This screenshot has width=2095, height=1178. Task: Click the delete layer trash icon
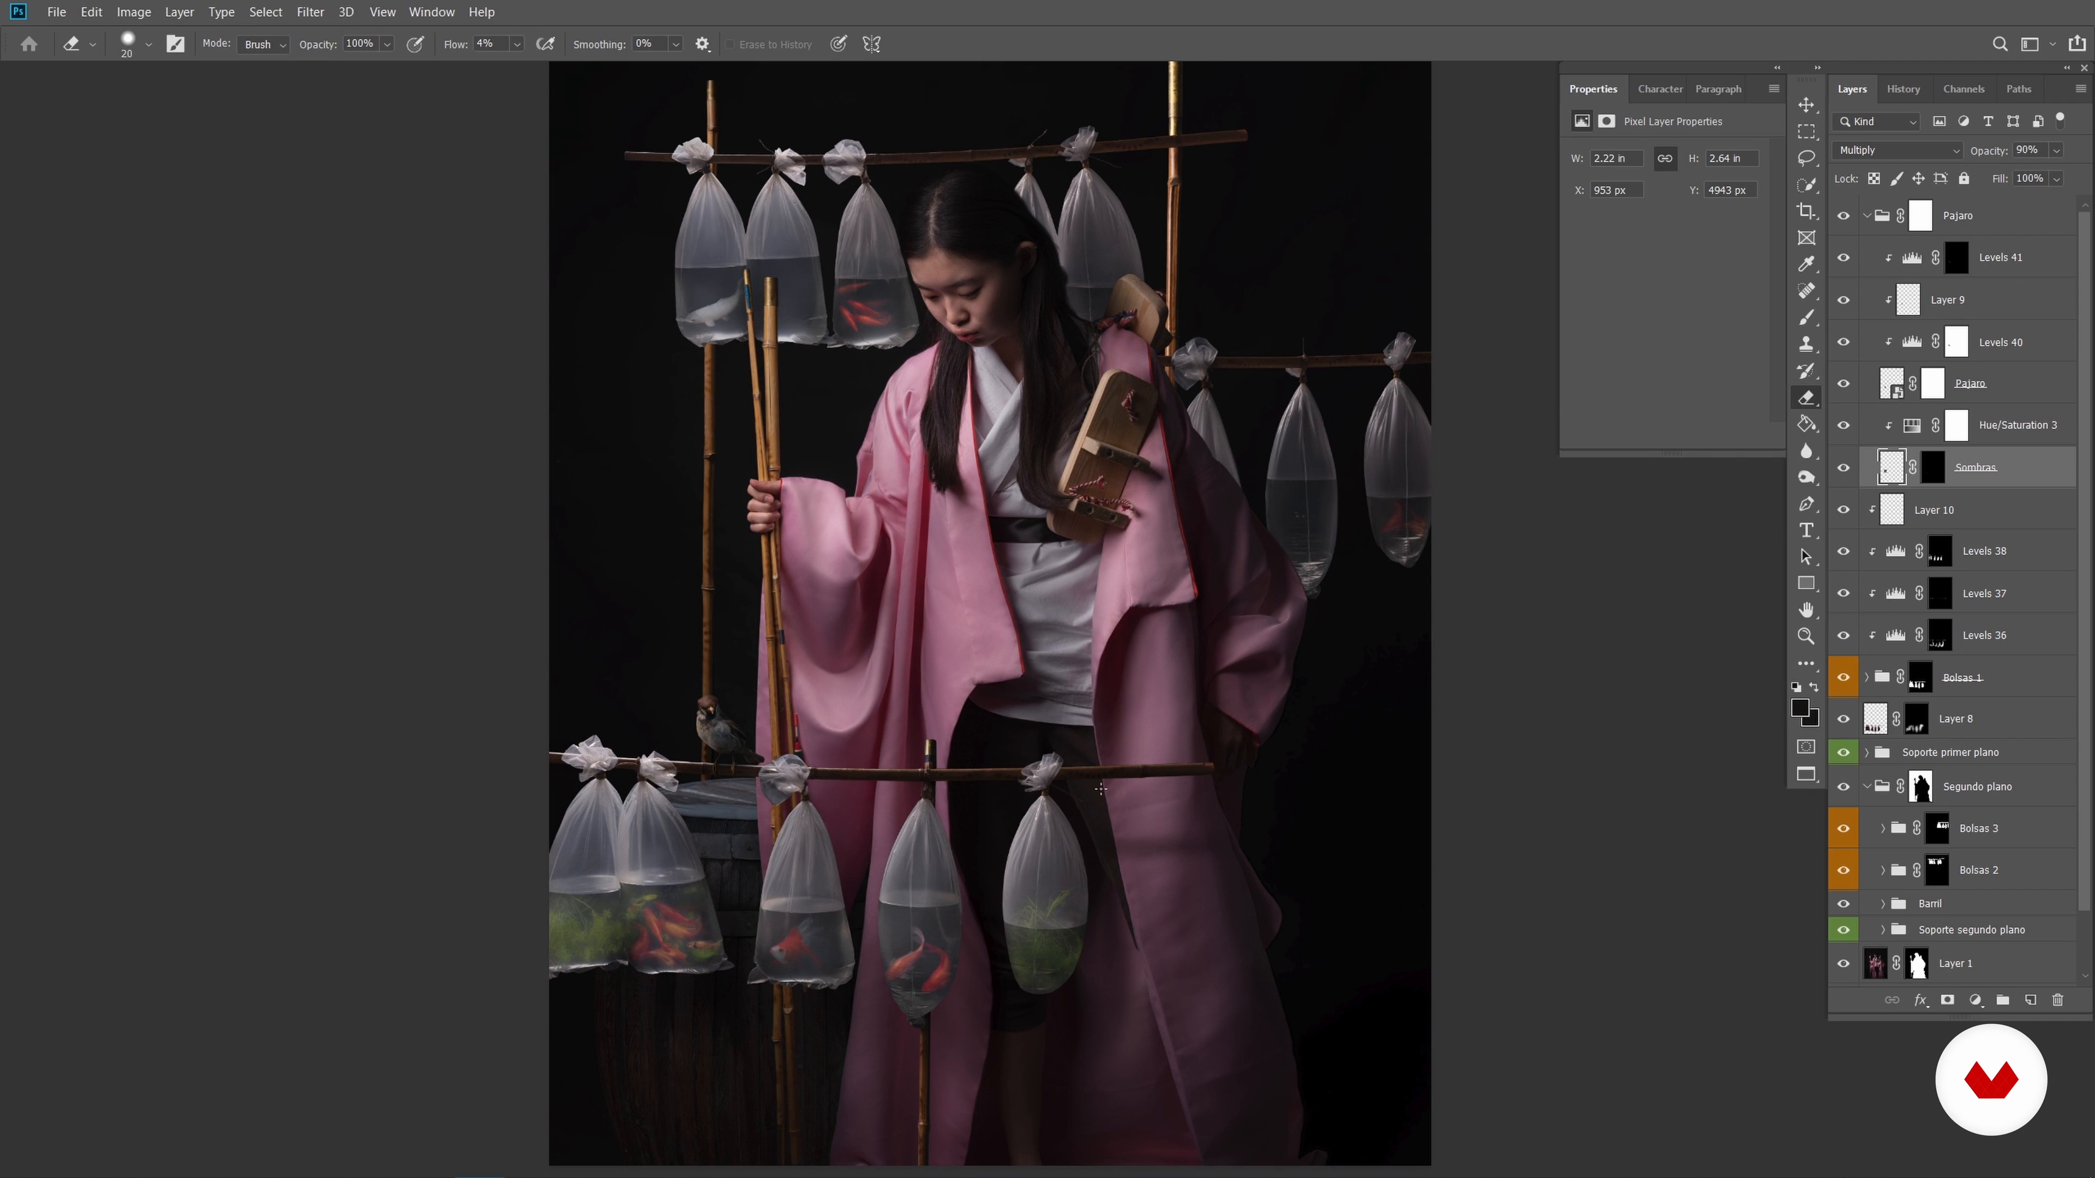pyautogui.click(x=2057, y=1000)
